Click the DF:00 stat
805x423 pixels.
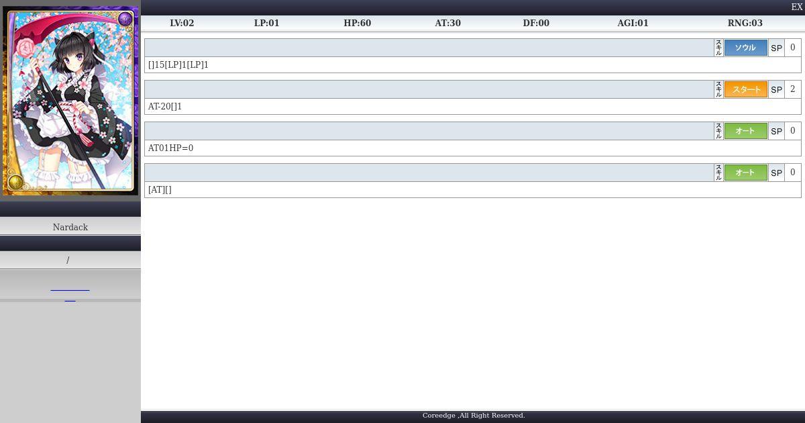click(536, 23)
